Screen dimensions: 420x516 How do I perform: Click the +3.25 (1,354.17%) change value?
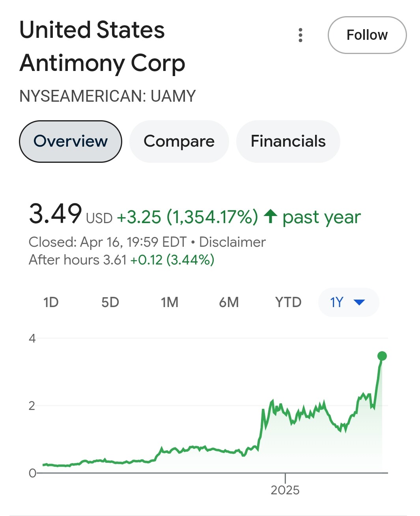(187, 217)
